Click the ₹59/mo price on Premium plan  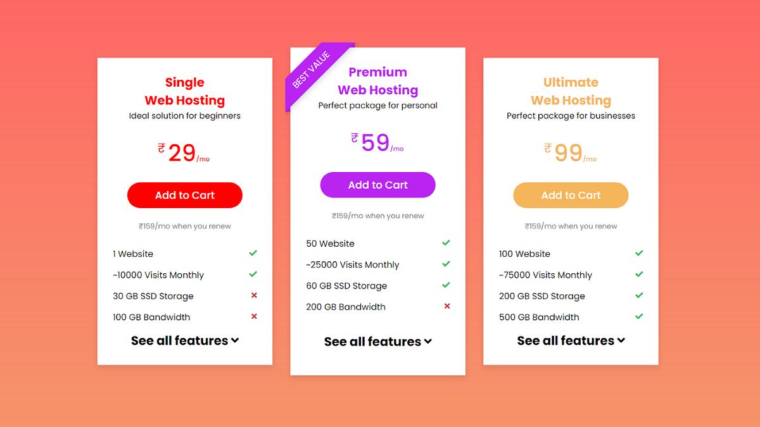[377, 143]
